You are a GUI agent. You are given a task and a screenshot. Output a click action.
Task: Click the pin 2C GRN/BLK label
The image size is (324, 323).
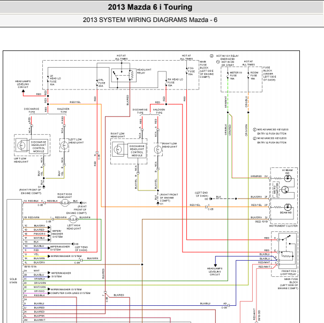(35, 279)
